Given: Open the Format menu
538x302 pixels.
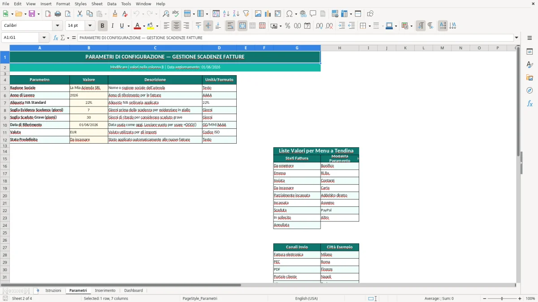Looking at the screenshot, I should (x=63, y=4).
